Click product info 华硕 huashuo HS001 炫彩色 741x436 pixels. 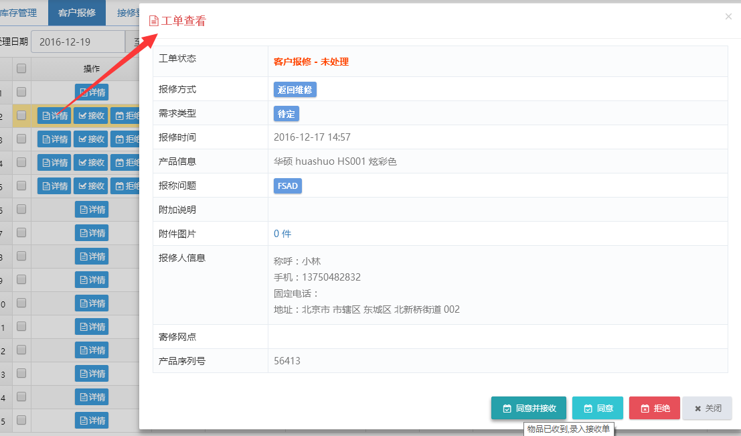tap(335, 161)
